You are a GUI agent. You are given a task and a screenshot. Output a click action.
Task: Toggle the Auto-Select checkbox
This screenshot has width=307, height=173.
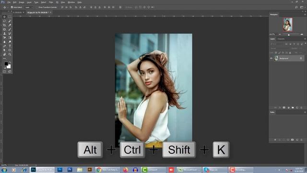pyautogui.click(x=12, y=7)
